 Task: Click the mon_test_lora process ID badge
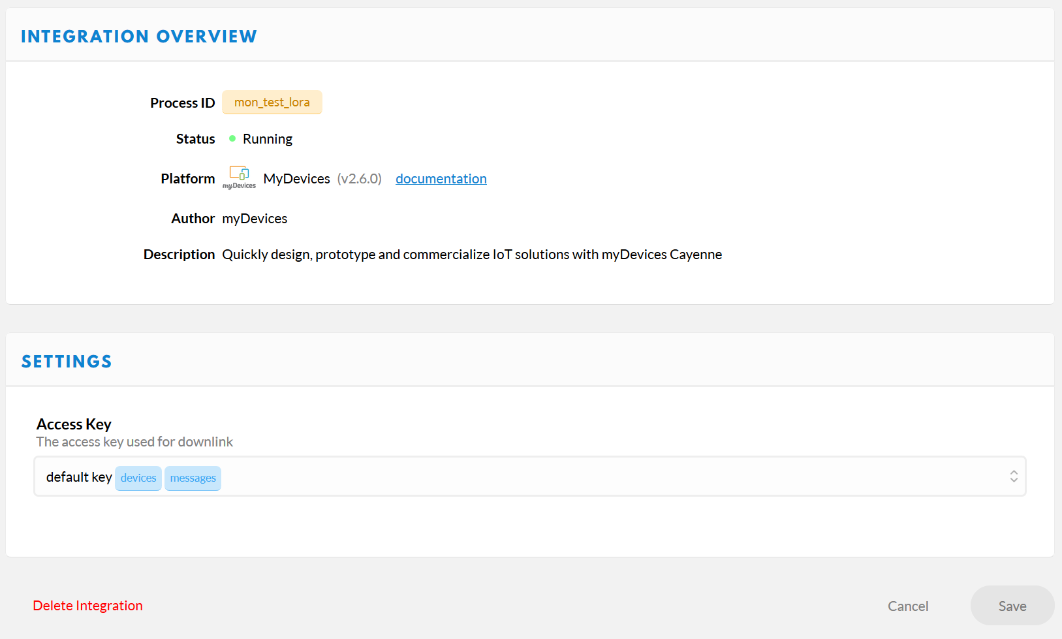(x=272, y=102)
